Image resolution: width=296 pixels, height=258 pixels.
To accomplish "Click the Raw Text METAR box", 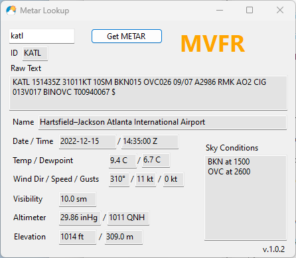I will 148,93.
